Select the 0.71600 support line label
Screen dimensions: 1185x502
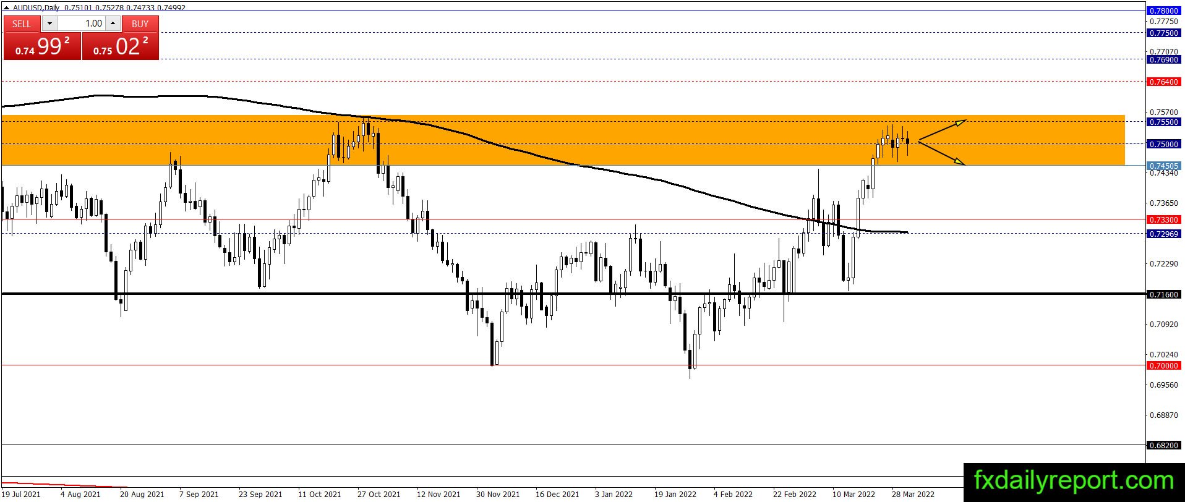[1163, 294]
